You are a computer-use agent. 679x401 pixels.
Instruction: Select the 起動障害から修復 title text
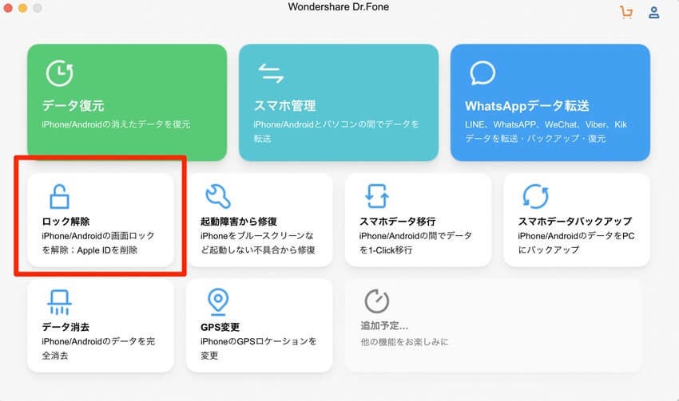click(239, 222)
